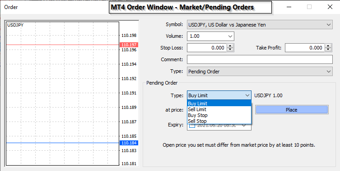
Task: Click the blue bid price label 110.184
Action: click(129, 143)
